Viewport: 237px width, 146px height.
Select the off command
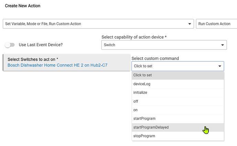click(x=136, y=101)
